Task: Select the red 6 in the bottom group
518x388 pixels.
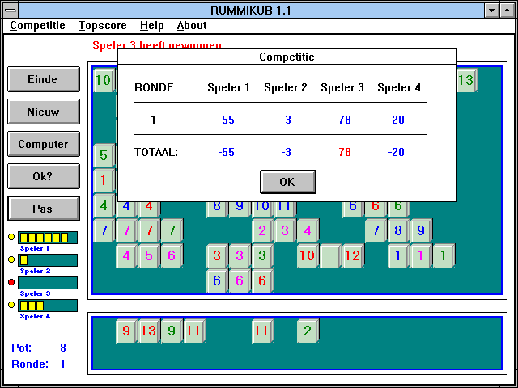Action: [x=262, y=280]
